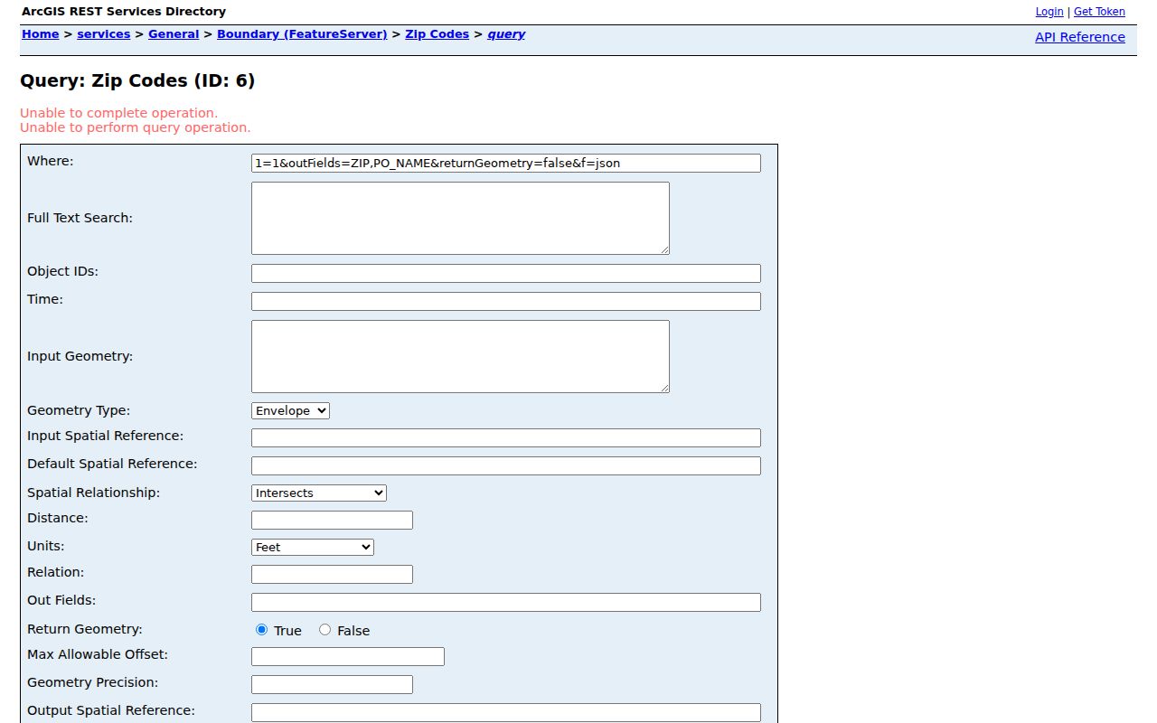Open the Zip Codes breadcrumb link
Viewport: 1157px width, 723px height.
point(437,34)
